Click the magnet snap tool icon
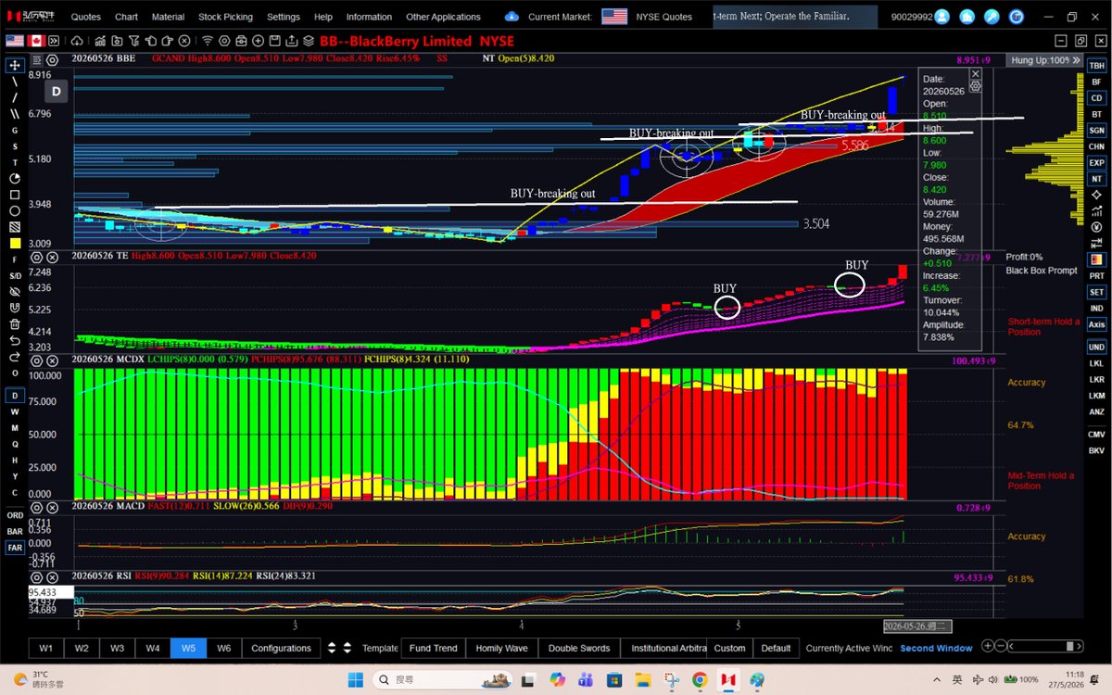The height and width of the screenshot is (695, 1112). [x=15, y=307]
